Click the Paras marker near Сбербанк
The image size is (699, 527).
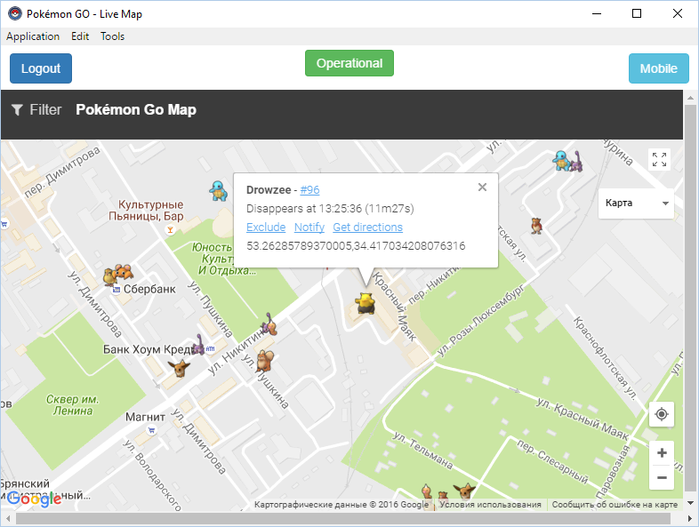click(123, 271)
